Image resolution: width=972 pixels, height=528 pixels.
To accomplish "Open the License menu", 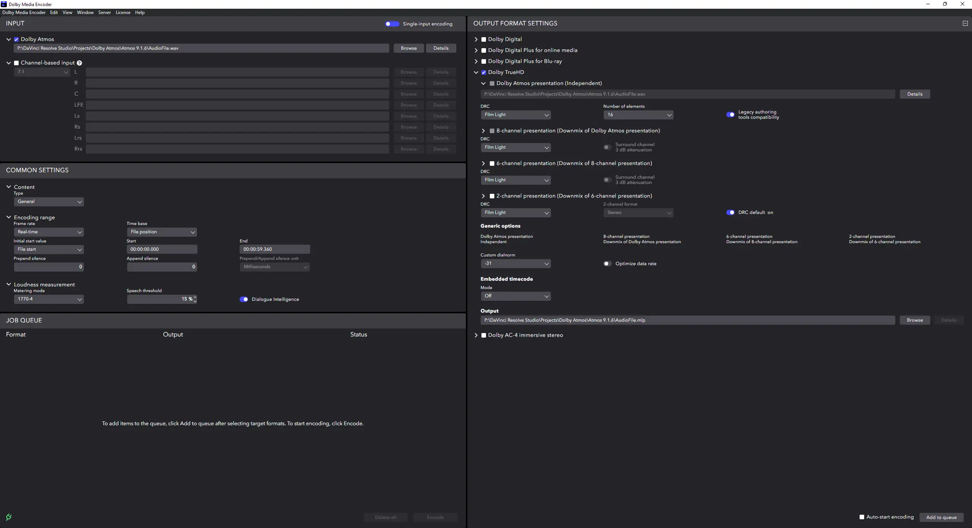I will tap(123, 13).
